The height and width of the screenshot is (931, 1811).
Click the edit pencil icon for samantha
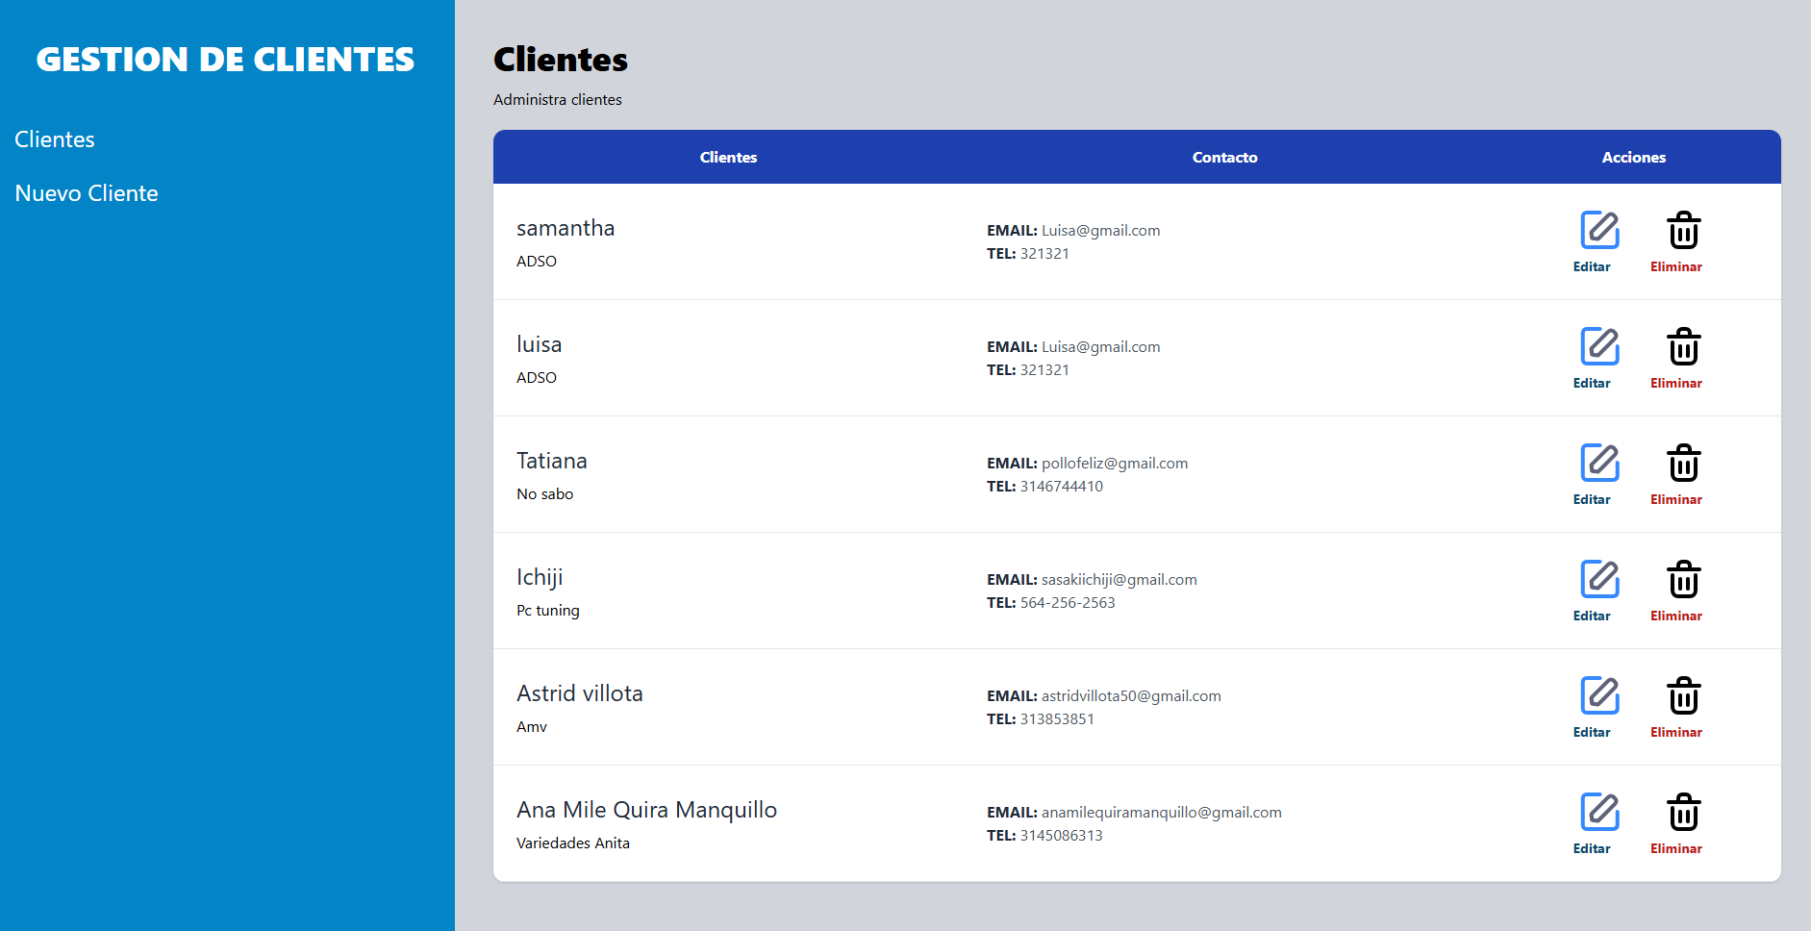[1599, 230]
